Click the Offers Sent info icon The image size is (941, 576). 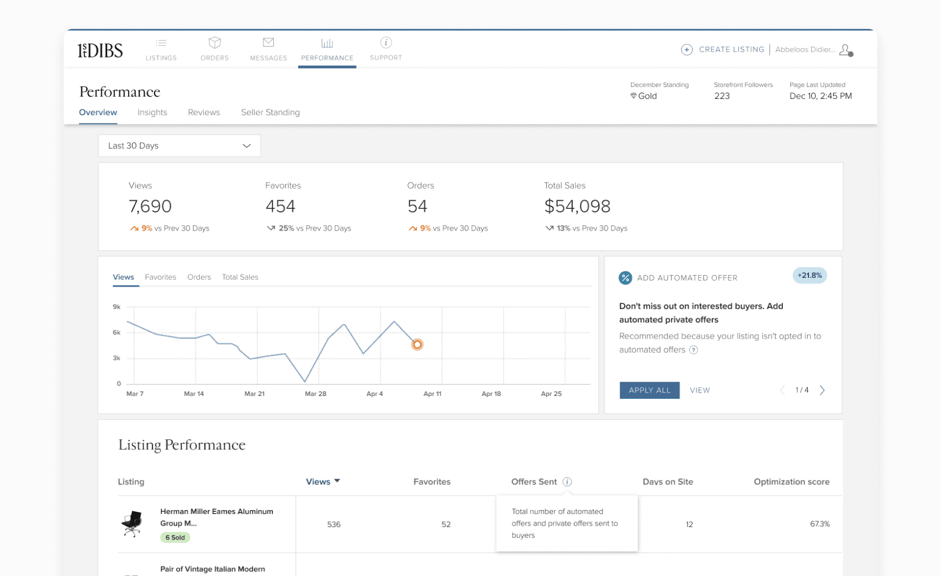tap(567, 482)
